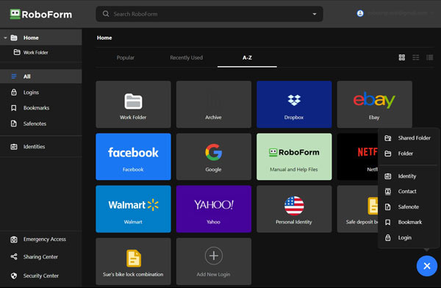Select the All filter
Image resolution: width=441 pixels, height=288 pixels.
pyautogui.click(x=41, y=76)
